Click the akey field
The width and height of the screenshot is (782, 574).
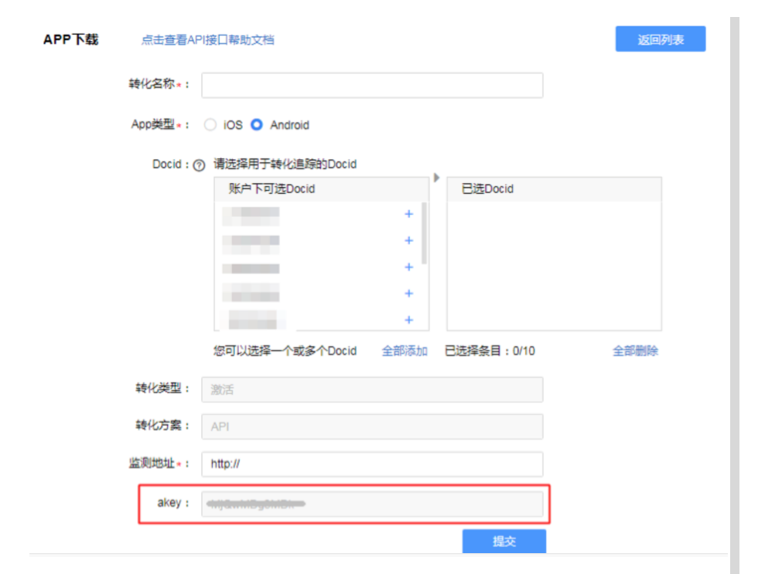pyautogui.click(x=371, y=504)
